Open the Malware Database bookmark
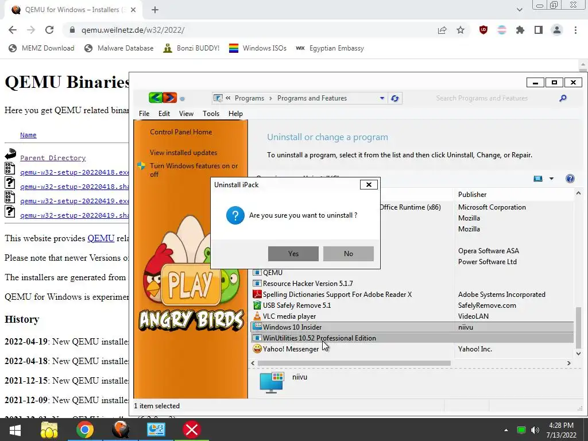588x441 pixels. pyautogui.click(x=119, y=48)
